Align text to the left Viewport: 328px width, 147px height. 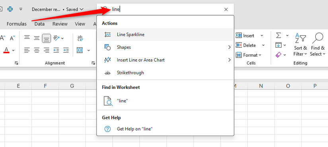[27, 50]
